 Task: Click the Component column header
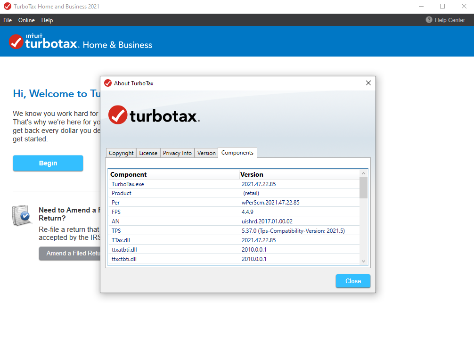(x=173, y=174)
